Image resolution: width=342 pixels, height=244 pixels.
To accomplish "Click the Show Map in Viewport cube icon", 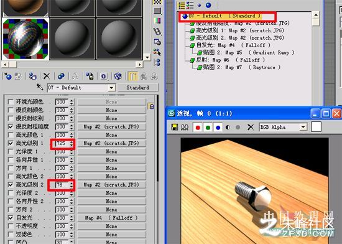I will [x=118, y=76].
